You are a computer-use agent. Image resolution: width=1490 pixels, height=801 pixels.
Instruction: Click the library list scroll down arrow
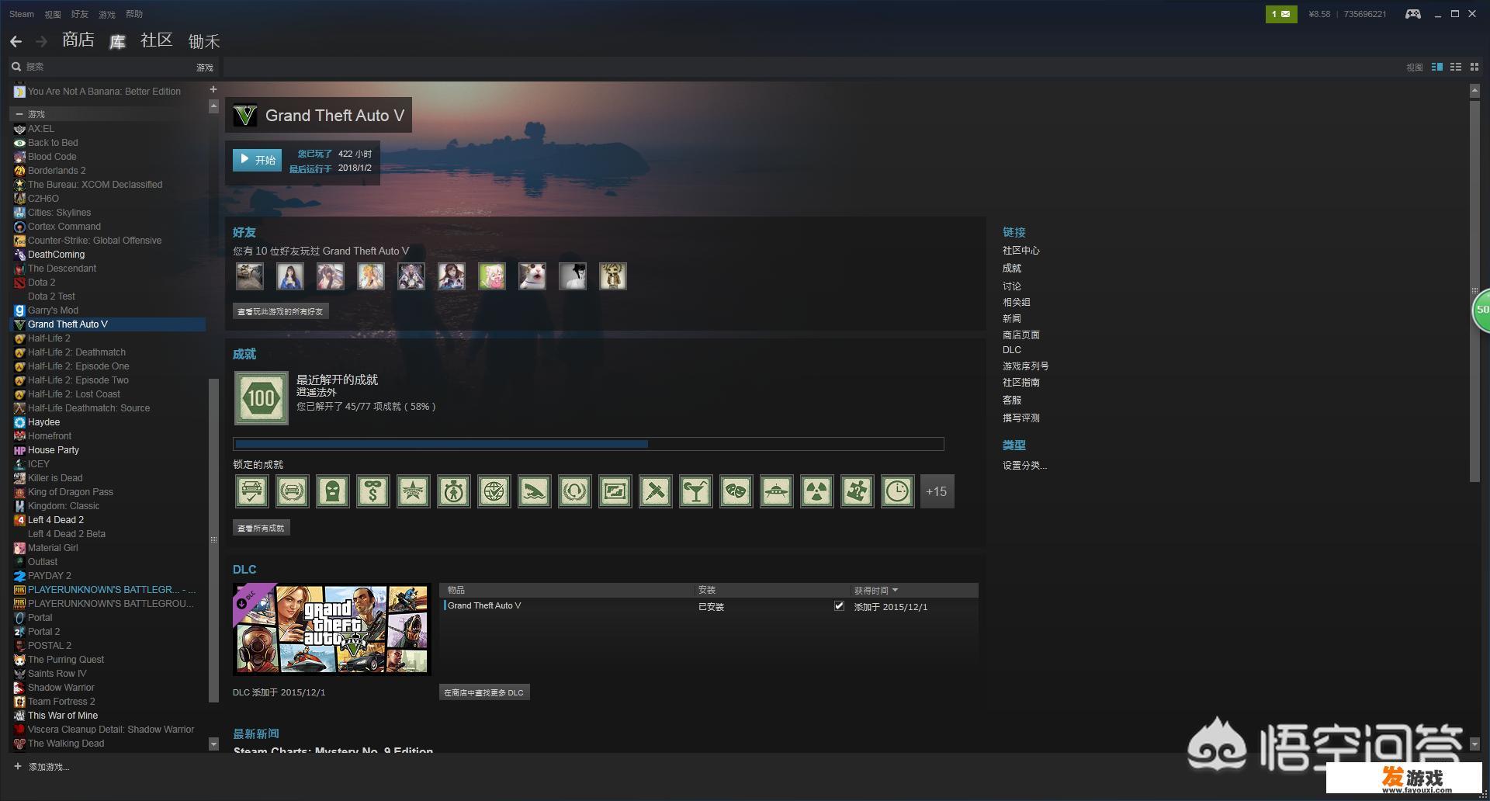tap(213, 744)
